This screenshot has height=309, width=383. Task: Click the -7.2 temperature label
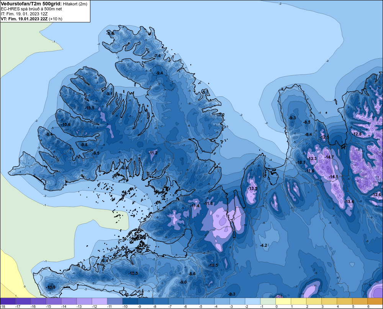221,115
